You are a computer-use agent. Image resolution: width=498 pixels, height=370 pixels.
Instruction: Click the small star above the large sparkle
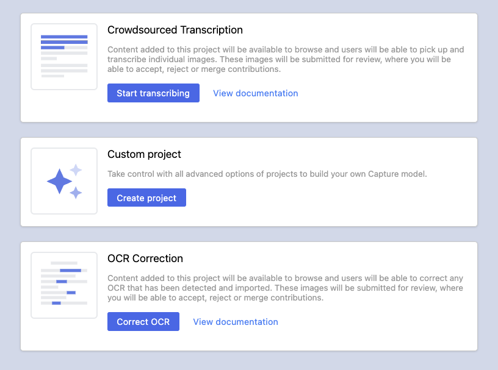[76, 170]
